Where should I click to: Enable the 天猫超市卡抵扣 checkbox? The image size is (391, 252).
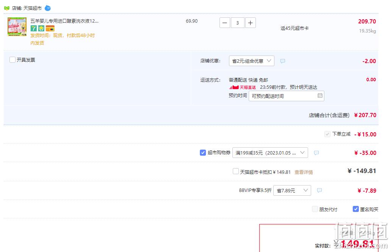[236, 171]
